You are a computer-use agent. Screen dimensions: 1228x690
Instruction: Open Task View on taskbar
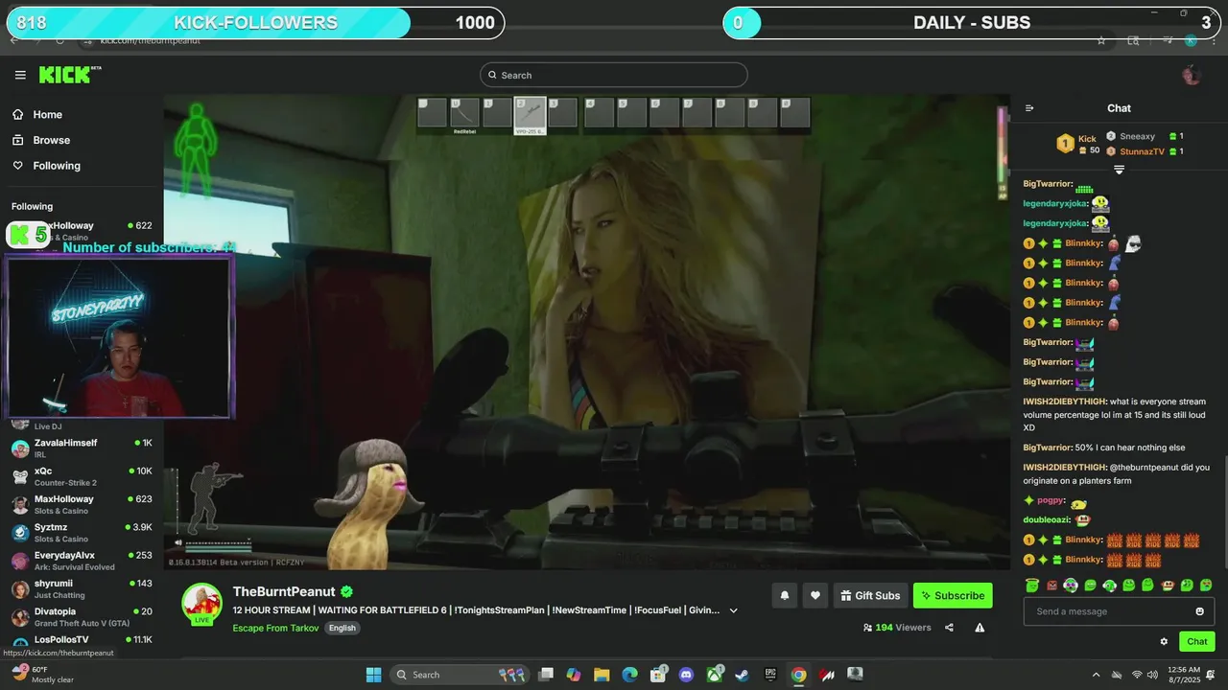[546, 675]
